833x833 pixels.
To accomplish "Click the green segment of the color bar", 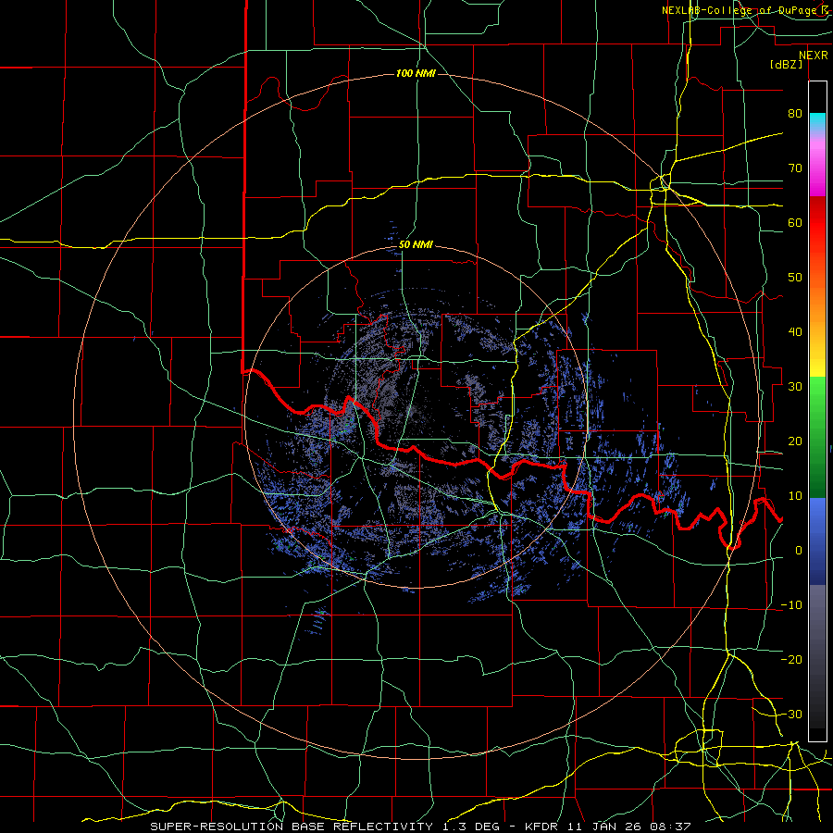I will tap(817, 436).
